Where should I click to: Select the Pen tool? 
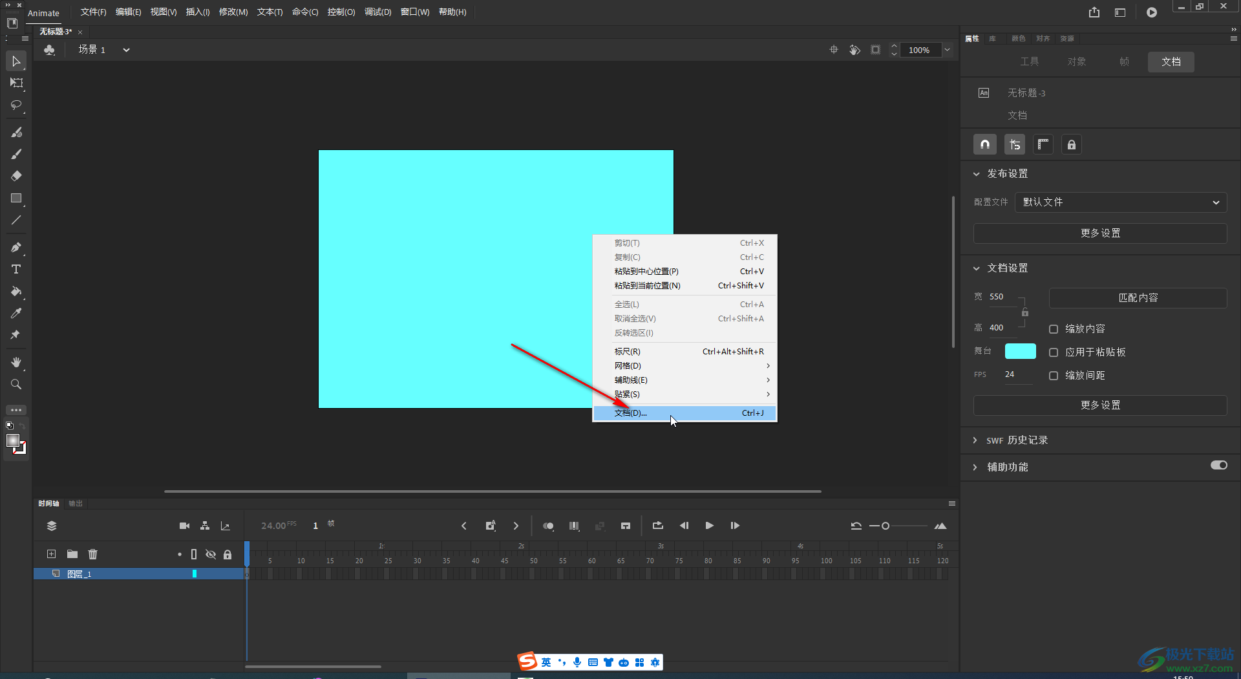point(16,247)
